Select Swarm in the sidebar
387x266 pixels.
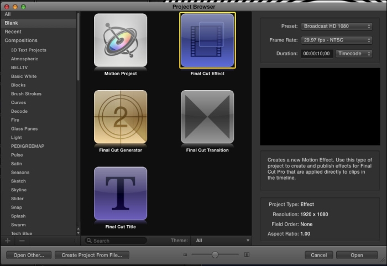18,225
